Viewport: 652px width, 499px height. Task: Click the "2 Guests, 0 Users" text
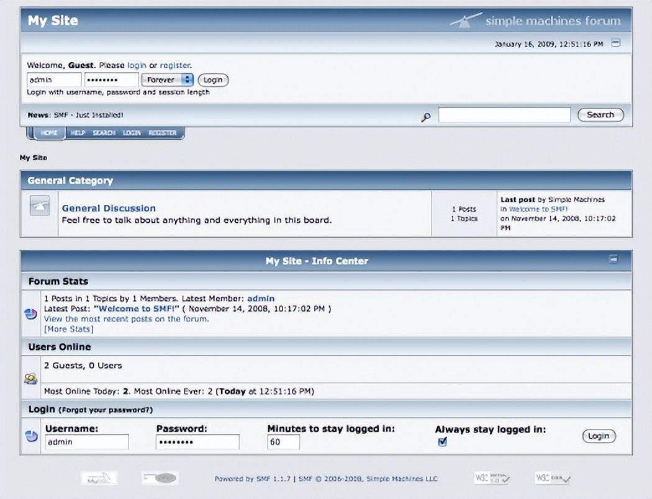pos(83,366)
